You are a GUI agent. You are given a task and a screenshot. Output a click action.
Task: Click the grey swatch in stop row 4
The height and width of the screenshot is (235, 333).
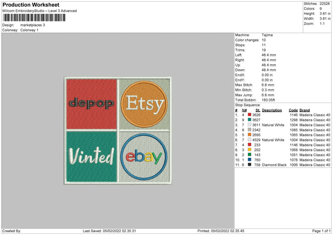click(x=250, y=130)
